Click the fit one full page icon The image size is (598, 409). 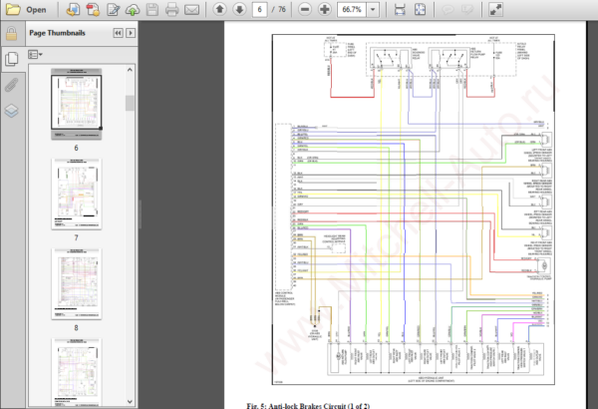[420, 9]
